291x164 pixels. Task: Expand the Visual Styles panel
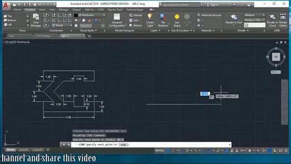[x=88, y=31]
